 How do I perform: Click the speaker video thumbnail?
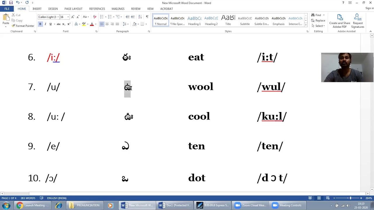(x=347, y=67)
